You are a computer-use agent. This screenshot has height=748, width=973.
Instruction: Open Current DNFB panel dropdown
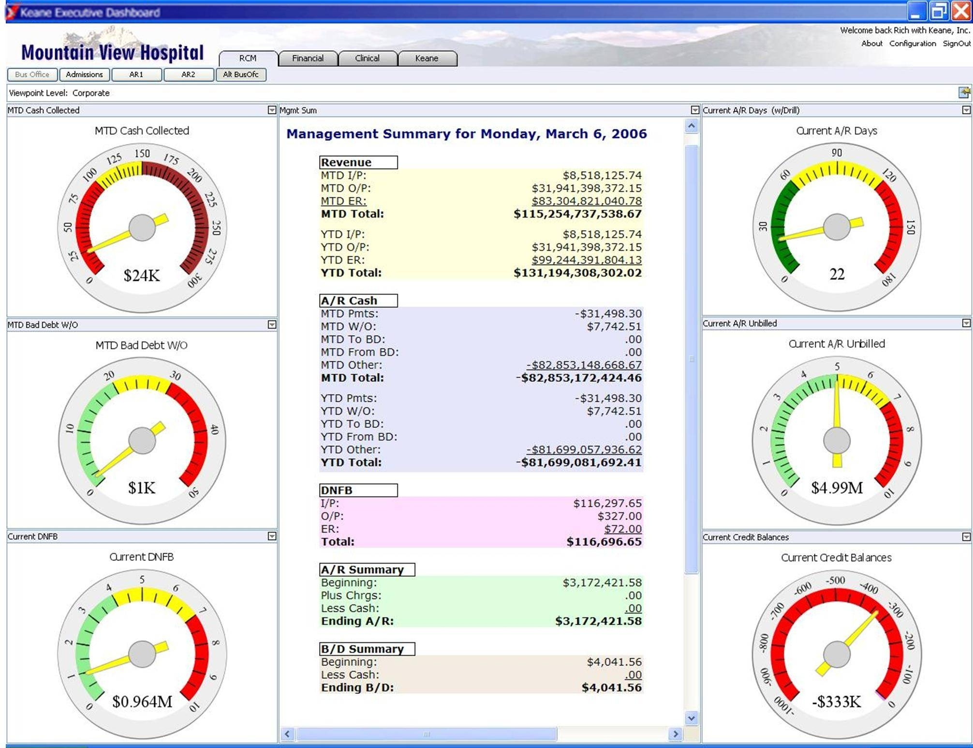point(272,536)
